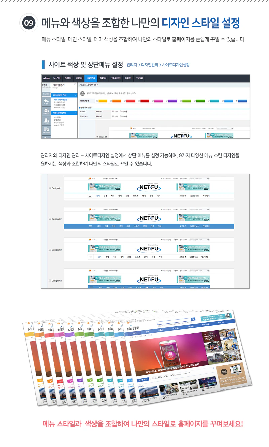Collapse the 기본디자인 관리 section arrow

coord(76,95)
